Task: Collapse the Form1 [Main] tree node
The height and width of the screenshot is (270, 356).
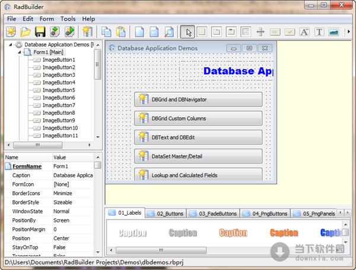Action: [x=20, y=52]
